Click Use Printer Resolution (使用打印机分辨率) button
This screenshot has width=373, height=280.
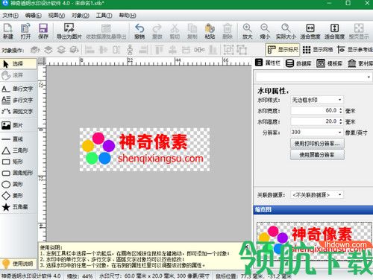[317, 144]
